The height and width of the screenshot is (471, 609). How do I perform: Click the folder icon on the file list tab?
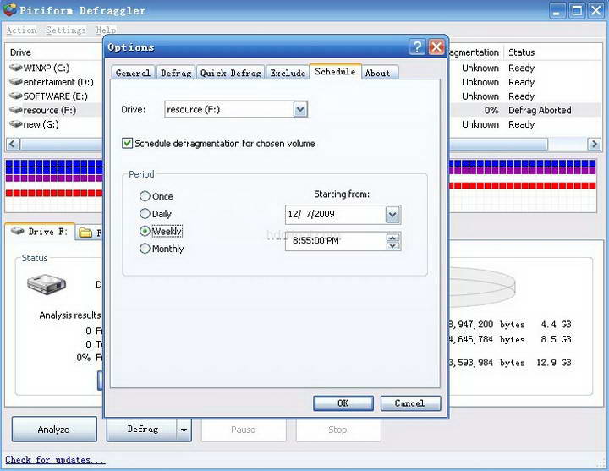(85, 233)
